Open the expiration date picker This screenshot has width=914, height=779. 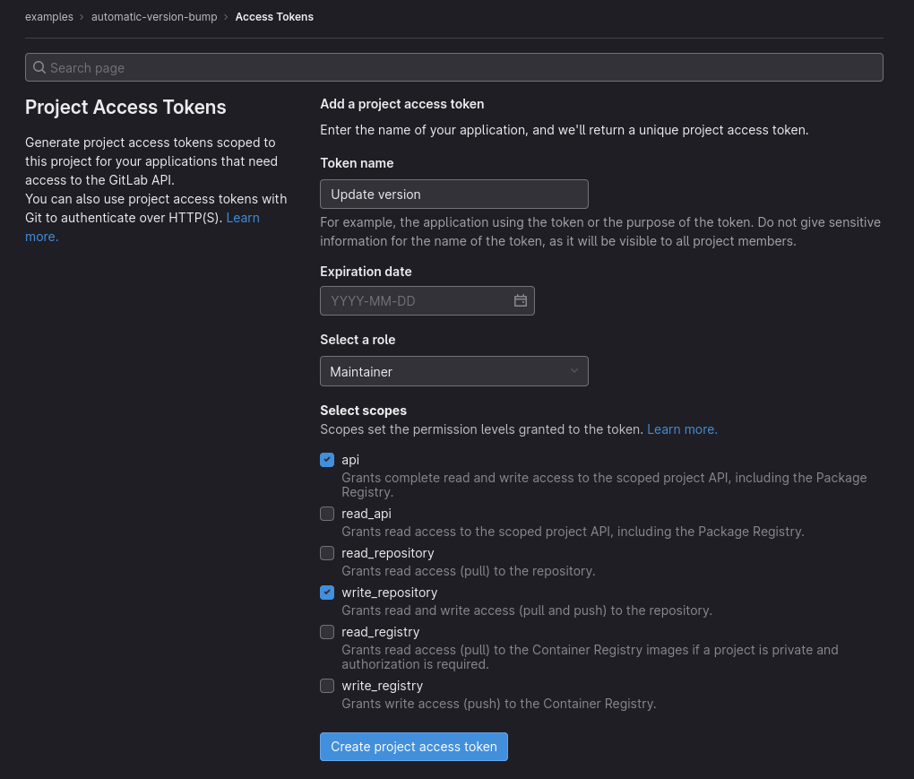(427, 300)
